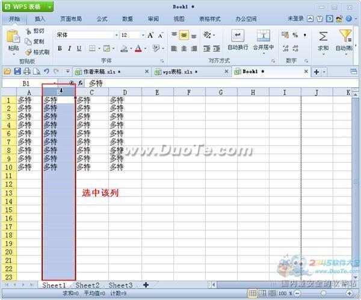Open the 插入 (Insert) ribbon tab
The width and height of the screenshot is (361, 300).
[40, 19]
